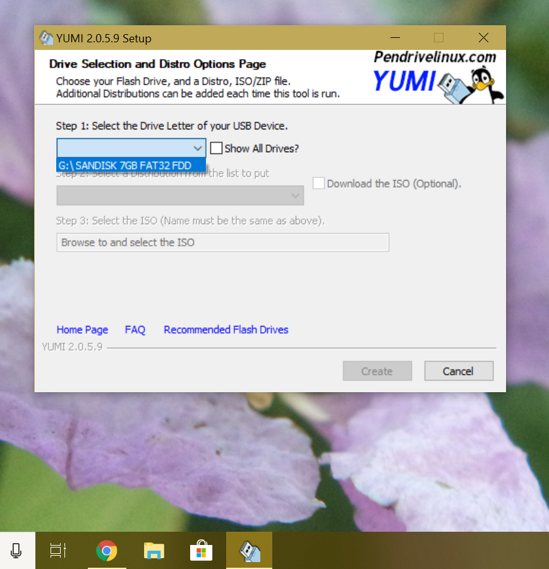Toggle Show All Drives off after enabling
Screen dimensions: 549x569
point(216,148)
